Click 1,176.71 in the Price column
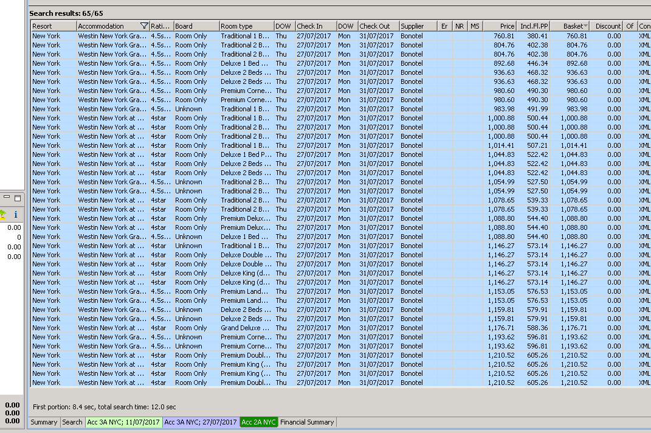 [x=501, y=328]
